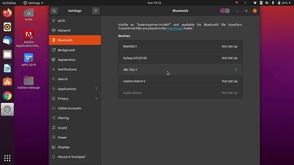Expand the Applications chevron
294x165 pixels.
[96, 88]
